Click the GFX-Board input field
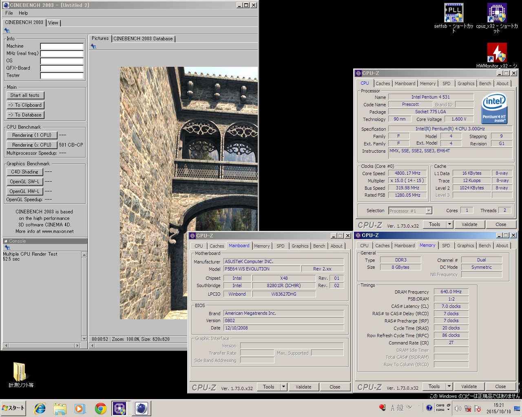This screenshot has height=417, width=522. coord(62,68)
